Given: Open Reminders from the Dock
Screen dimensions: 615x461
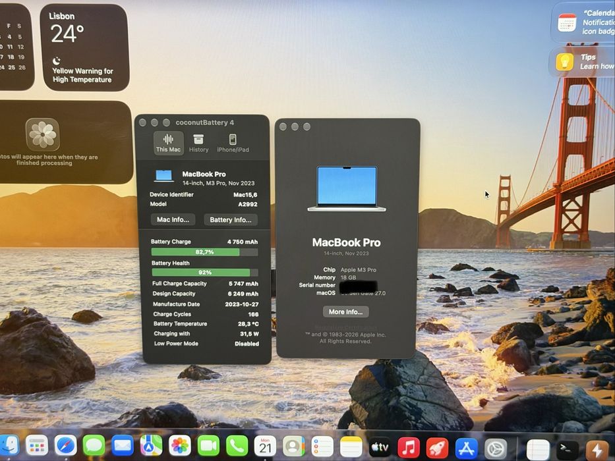Looking at the screenshot, I should click(322, 446).
